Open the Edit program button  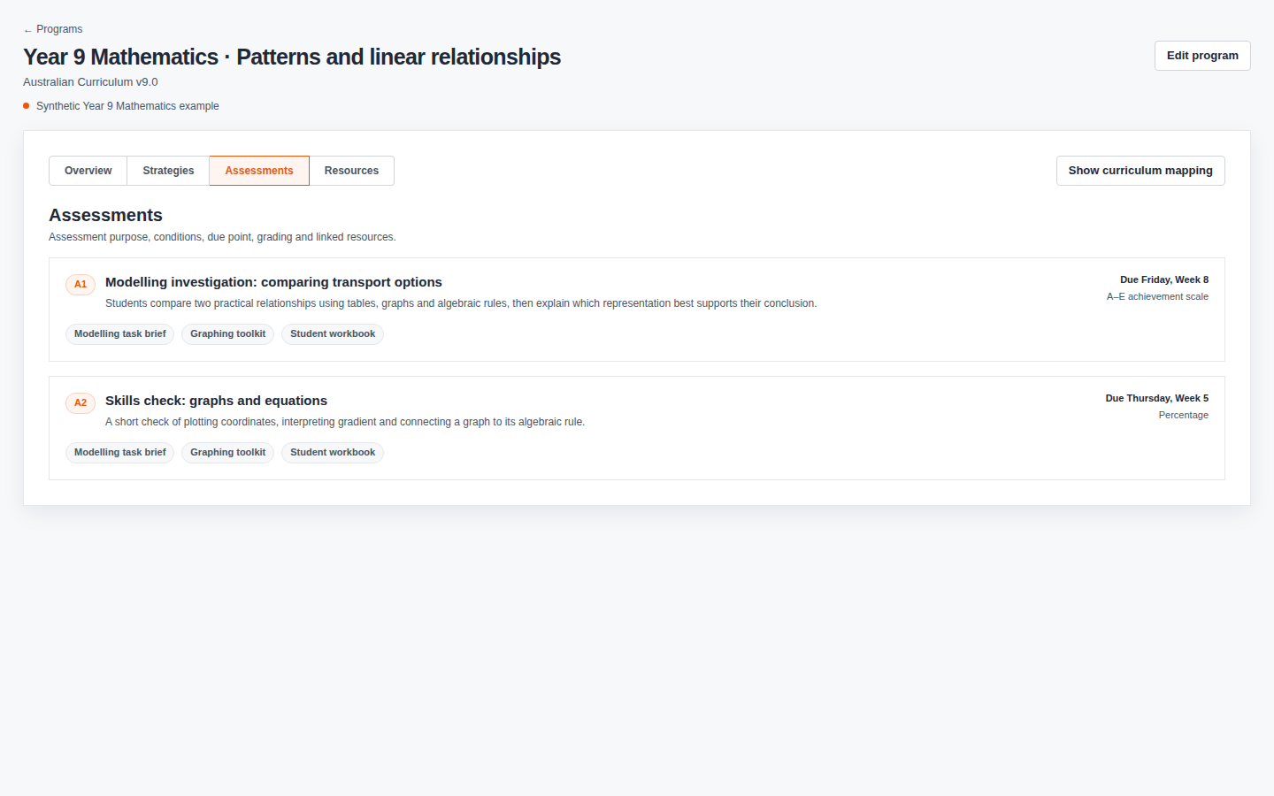click(x=1202, y=56)
